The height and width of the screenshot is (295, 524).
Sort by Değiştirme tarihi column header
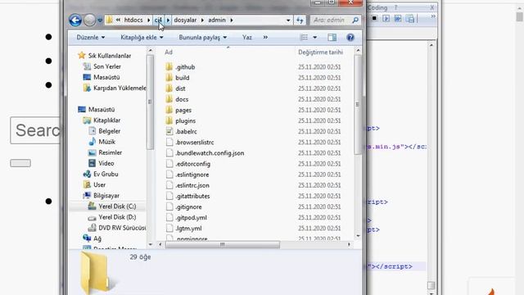320,52
